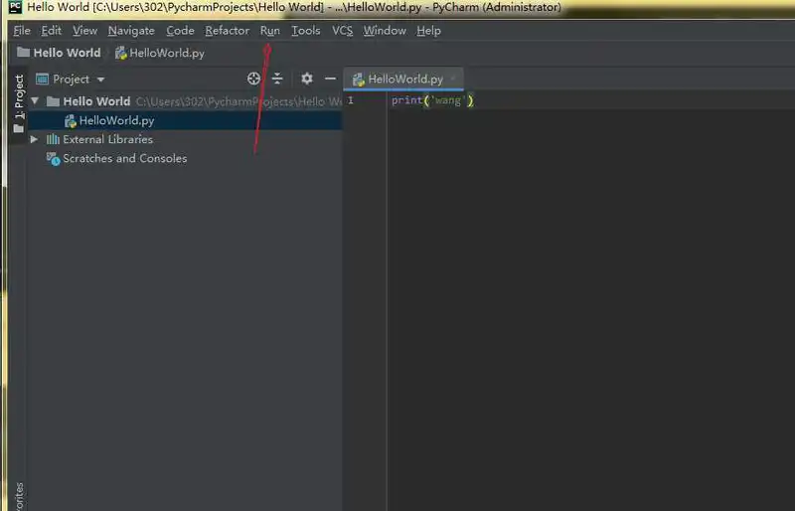Open the View menu
This screenshot has width=795, height=511.
[x=84, y=31]
